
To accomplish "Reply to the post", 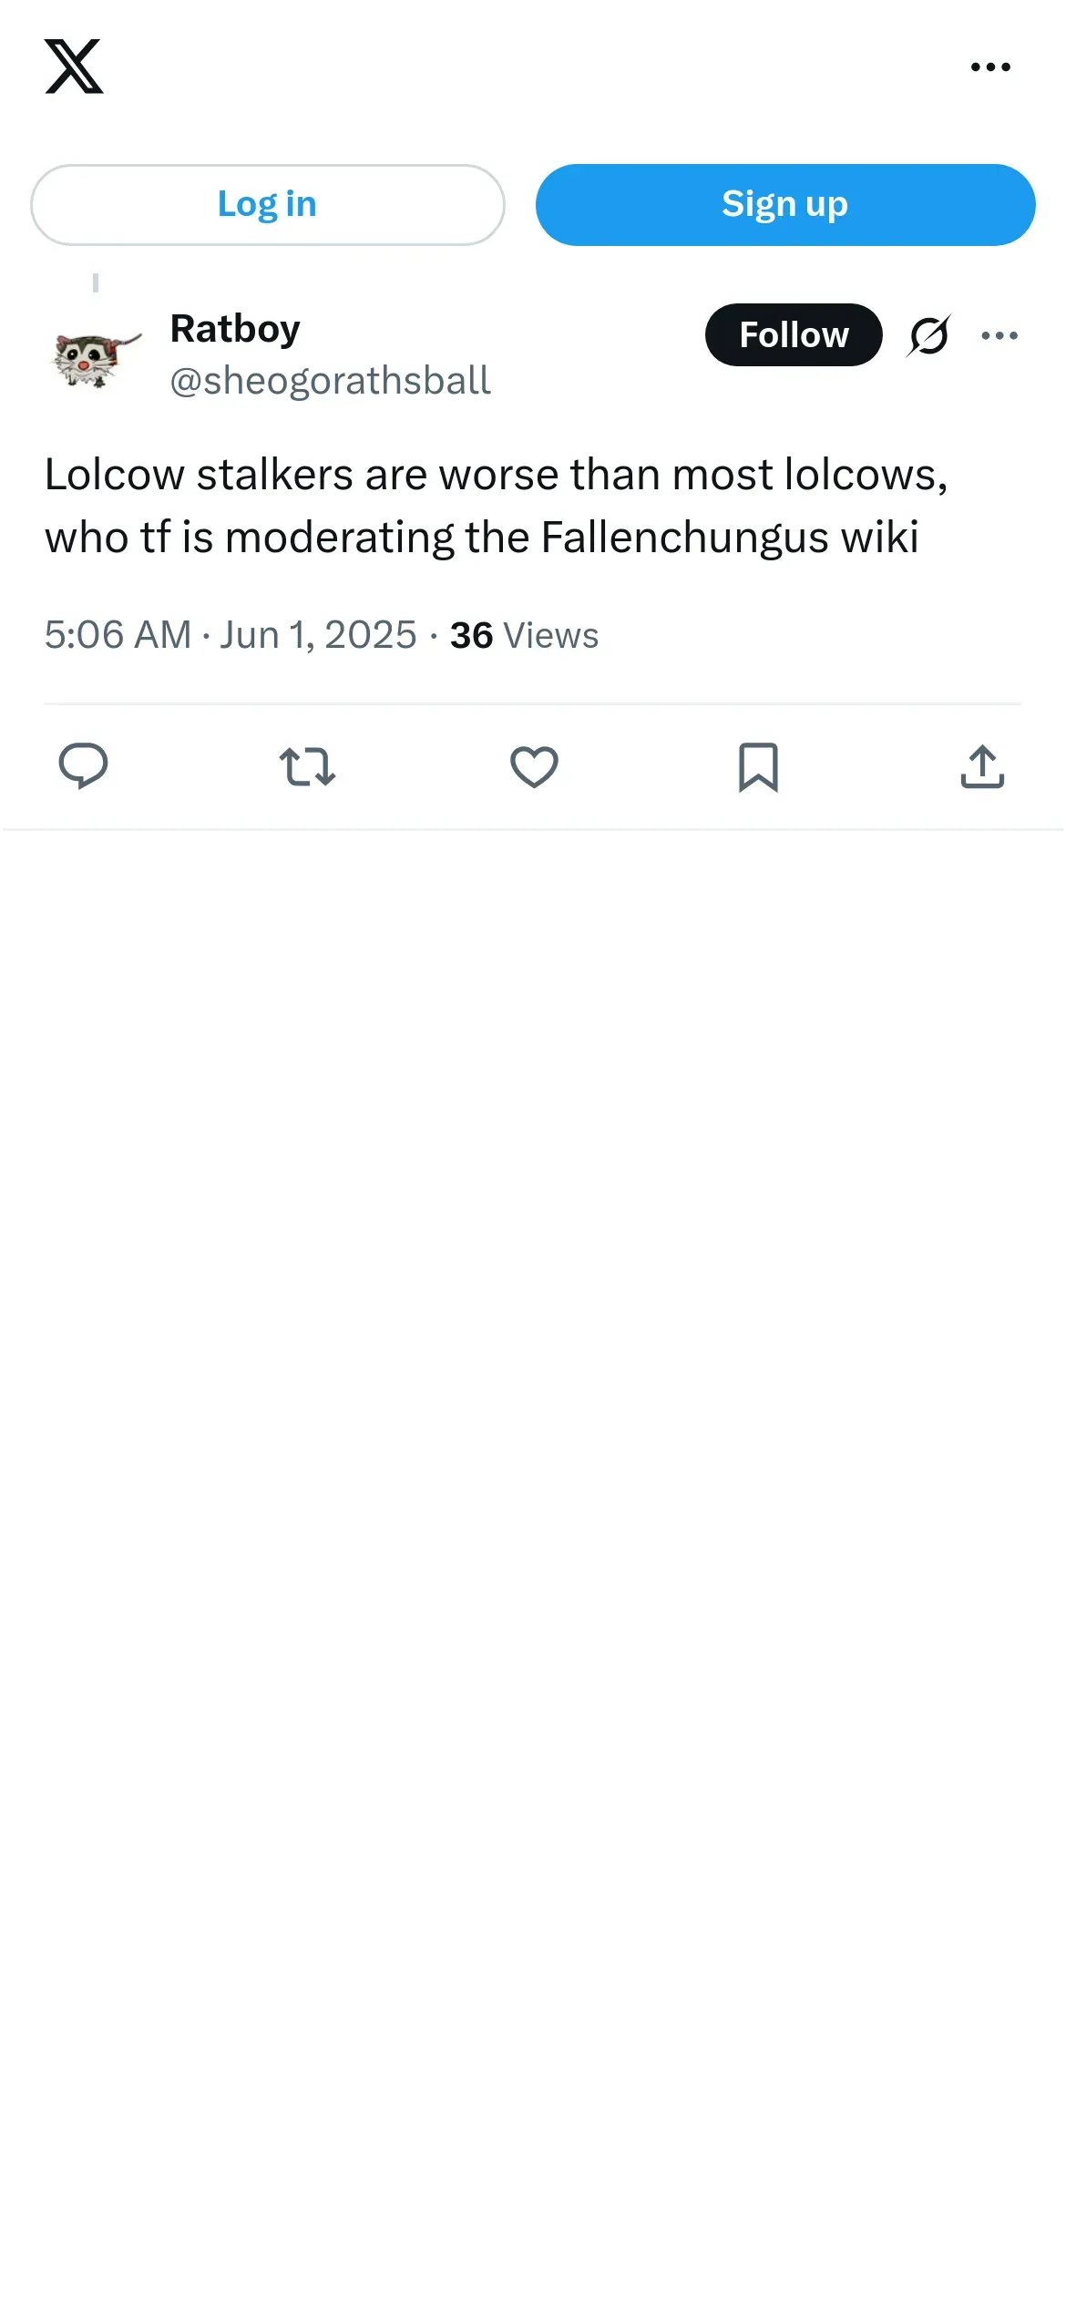I will [x=83, y=766].
